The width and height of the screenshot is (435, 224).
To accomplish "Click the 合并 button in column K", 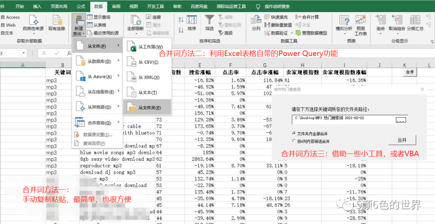I will click(410, 72).
